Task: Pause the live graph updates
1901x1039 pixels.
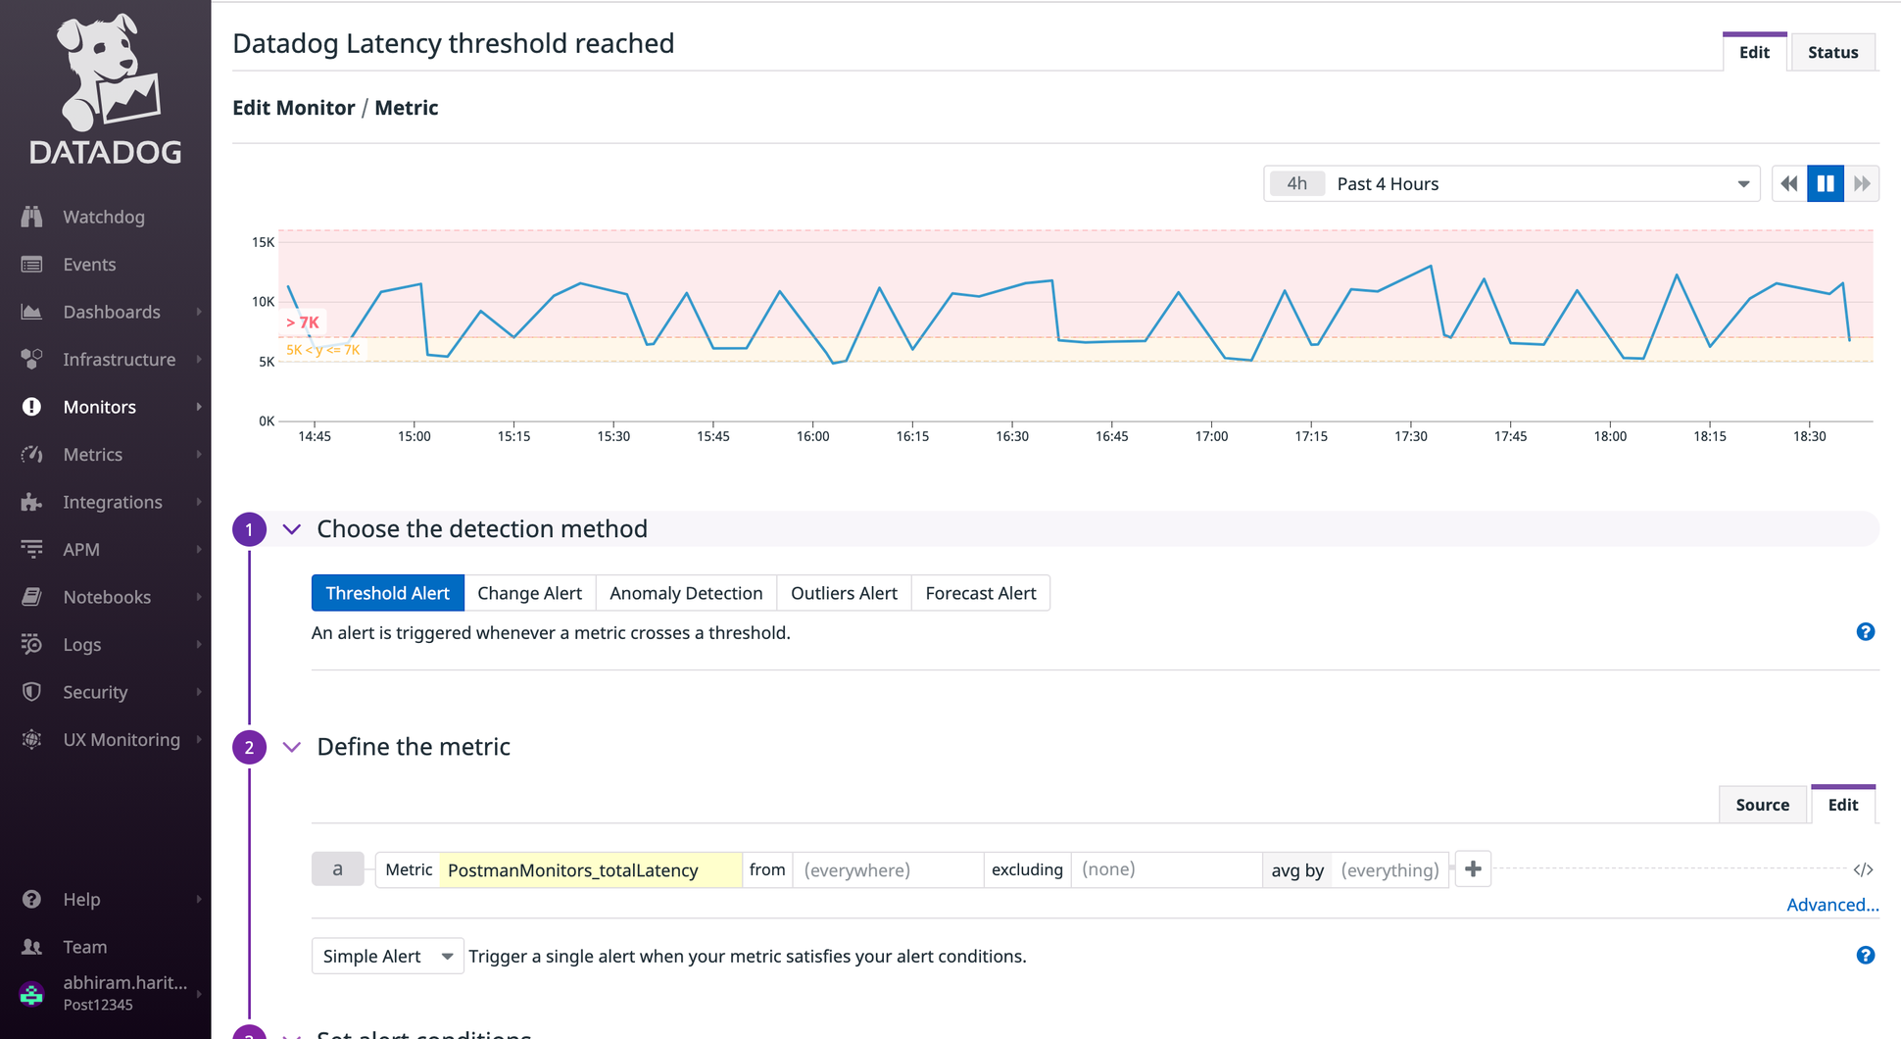Action: 1826,183
